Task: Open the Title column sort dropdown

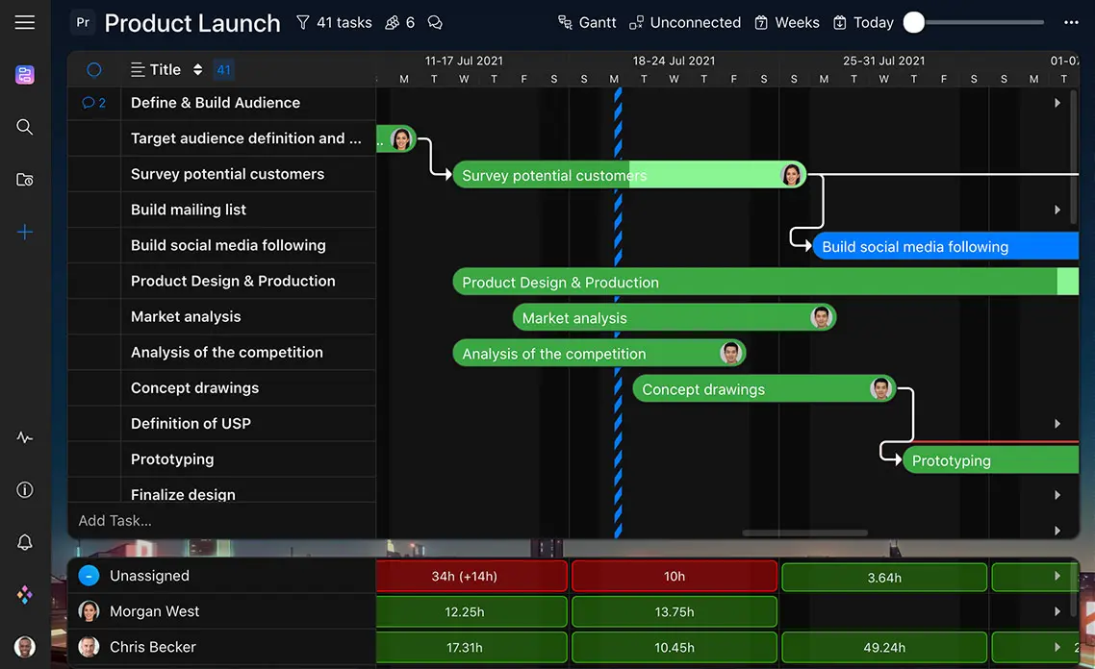Action: (x=197, y=69)
